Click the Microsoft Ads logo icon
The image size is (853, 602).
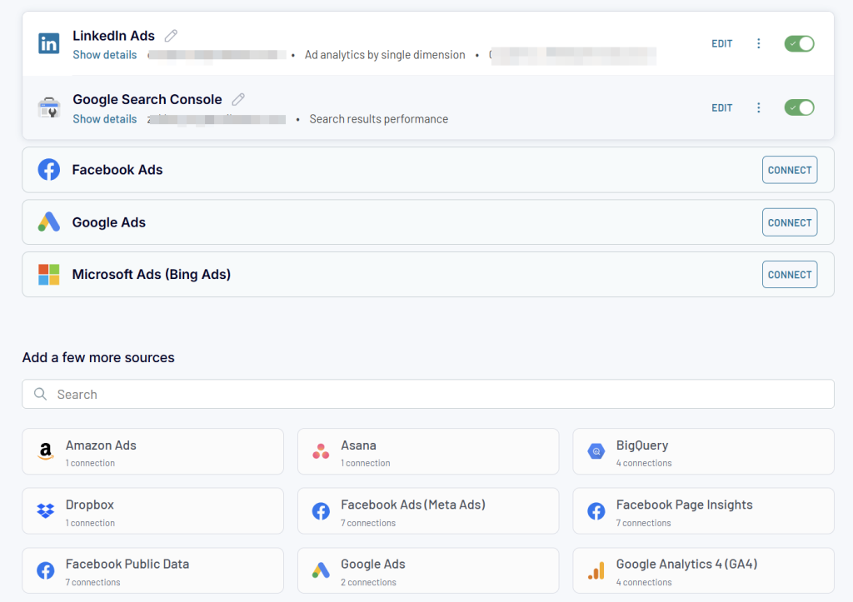(x=48, y=275)
